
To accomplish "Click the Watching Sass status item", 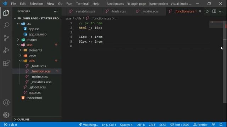I will [88, 125].
